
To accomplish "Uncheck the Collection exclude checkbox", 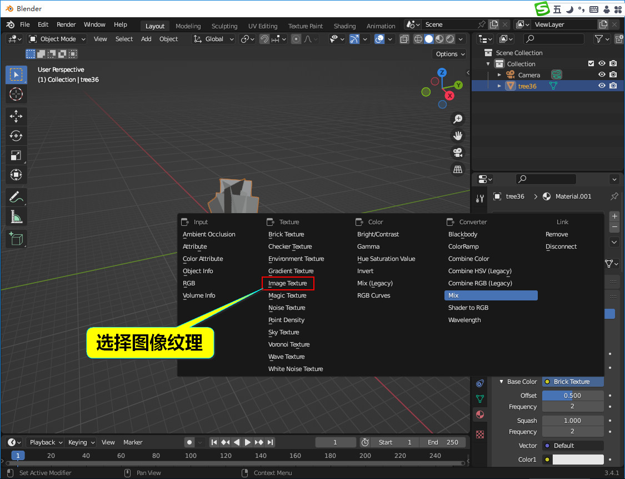I will 591,63.
